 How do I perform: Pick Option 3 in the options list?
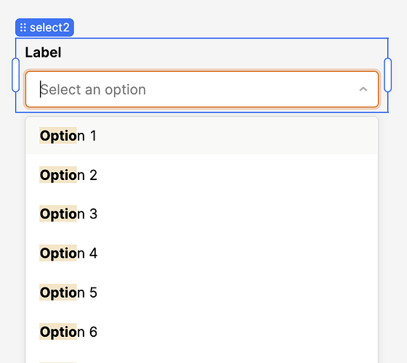click(202, 214)
